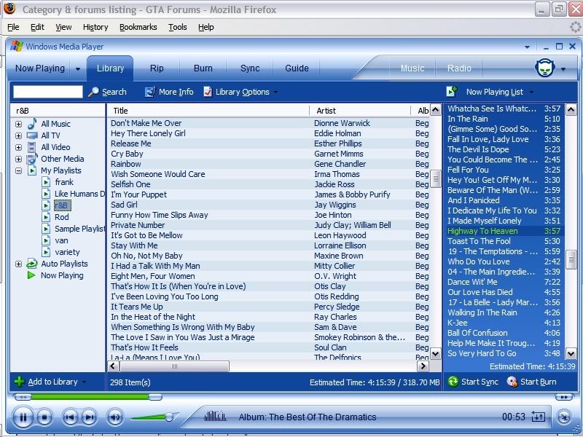Open the Library Options dropdown menu

point(275,92)
